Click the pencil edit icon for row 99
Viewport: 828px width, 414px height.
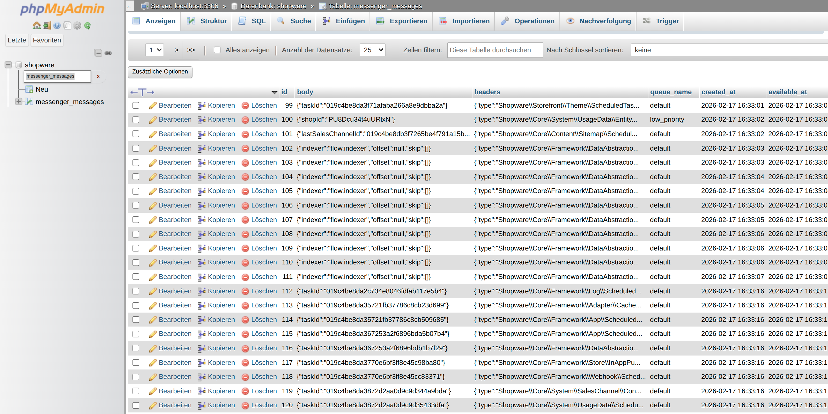point(153,106)
